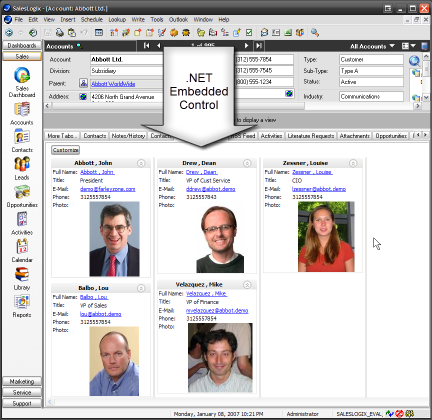Viewport: 432px width, 420px height.
Task: Click the hierarchy icon beside Parent
Action: (x=83, y=83)
